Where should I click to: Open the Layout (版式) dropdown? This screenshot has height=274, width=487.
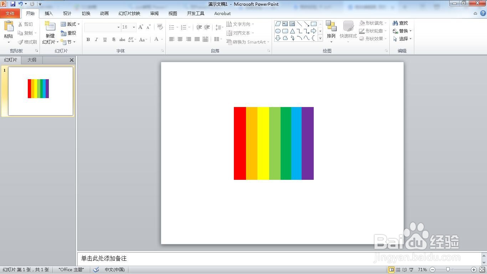pos(70,24)
